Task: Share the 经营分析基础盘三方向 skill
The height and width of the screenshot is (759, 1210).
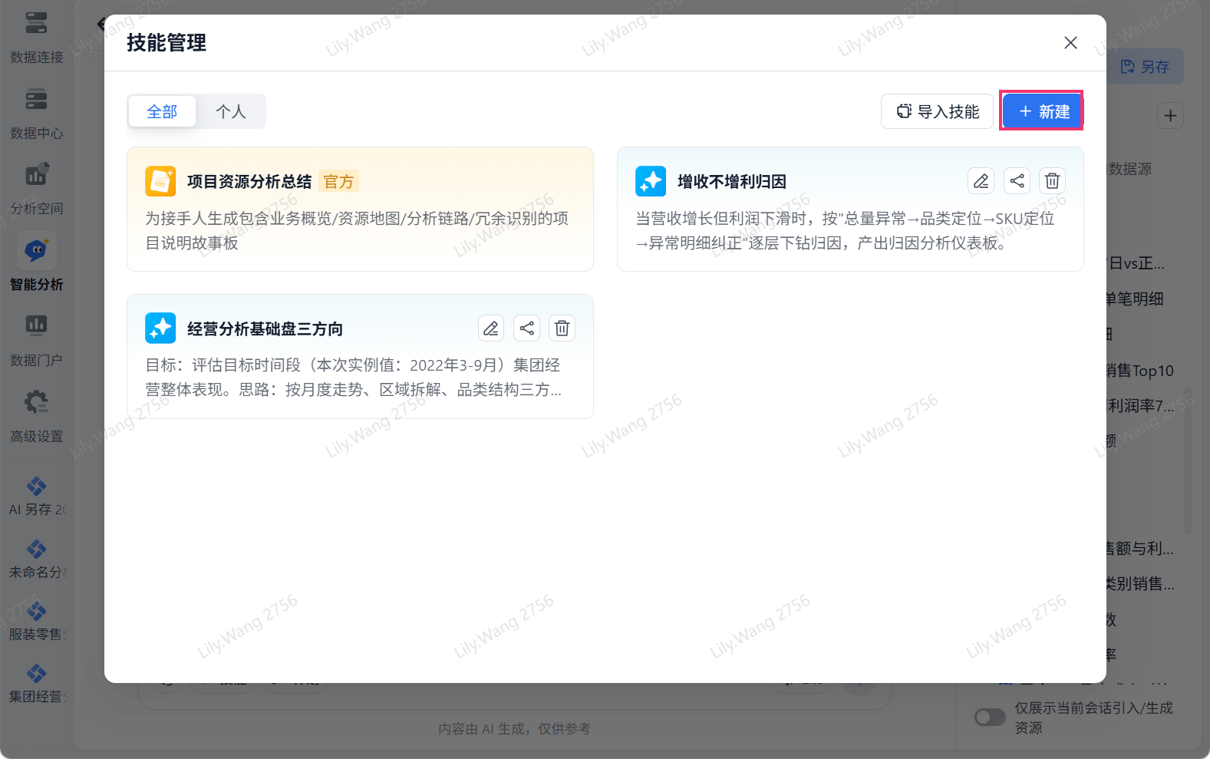Action: pyautogui.click(x=526, y=328)
